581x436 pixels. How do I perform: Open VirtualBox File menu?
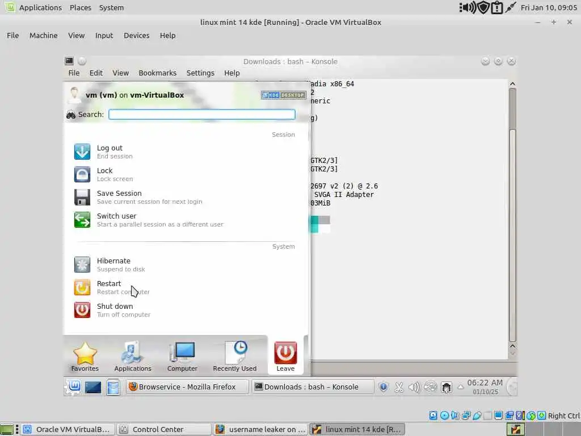tap(12, 36)
